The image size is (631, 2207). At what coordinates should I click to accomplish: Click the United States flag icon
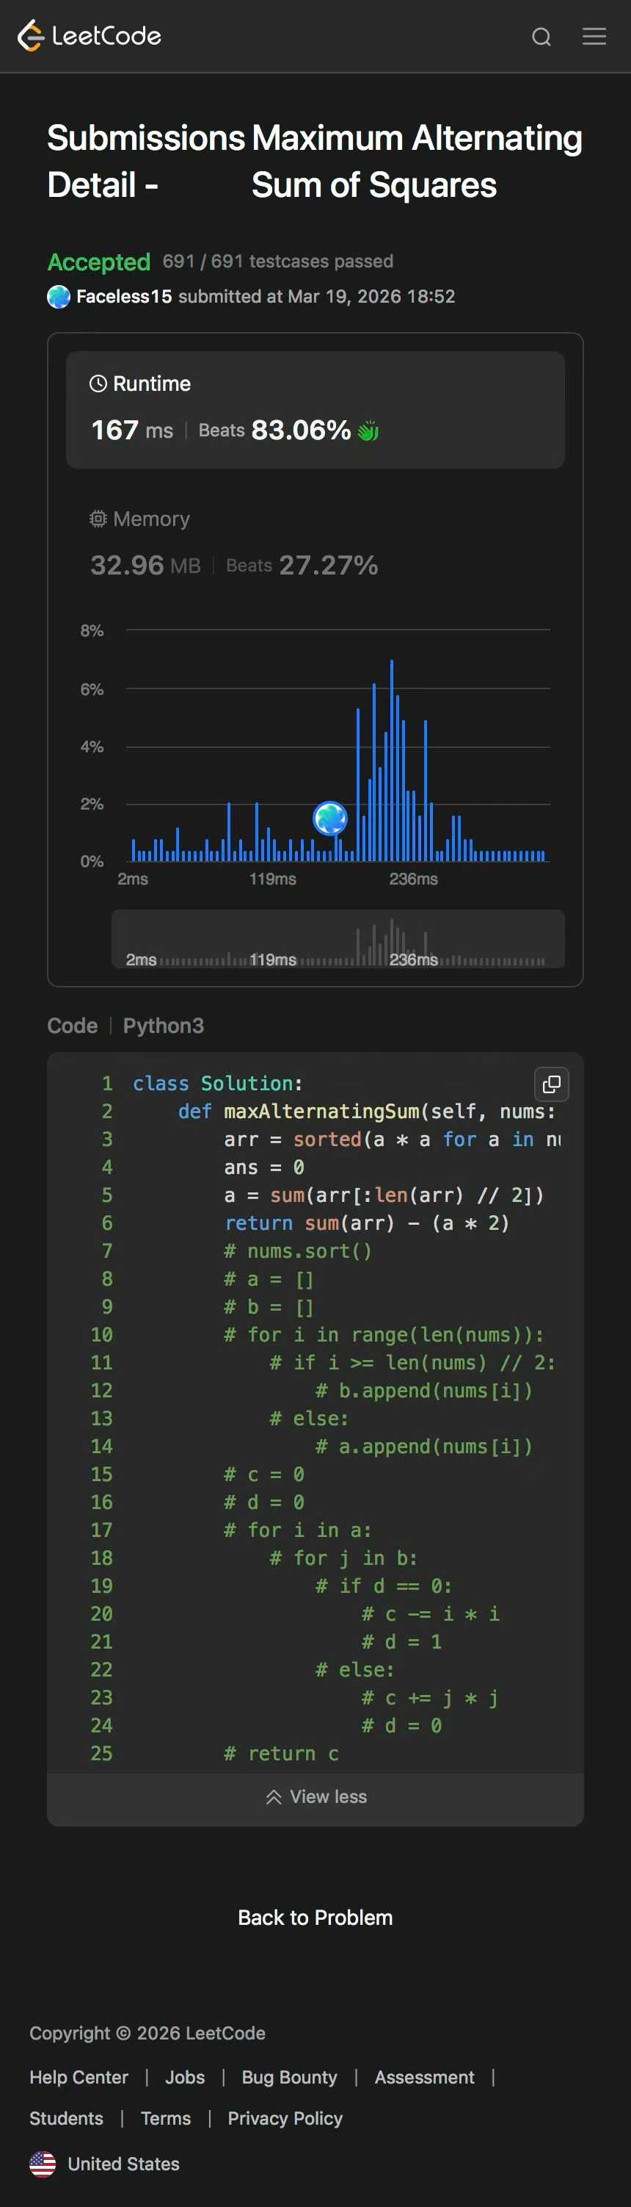43,2164
